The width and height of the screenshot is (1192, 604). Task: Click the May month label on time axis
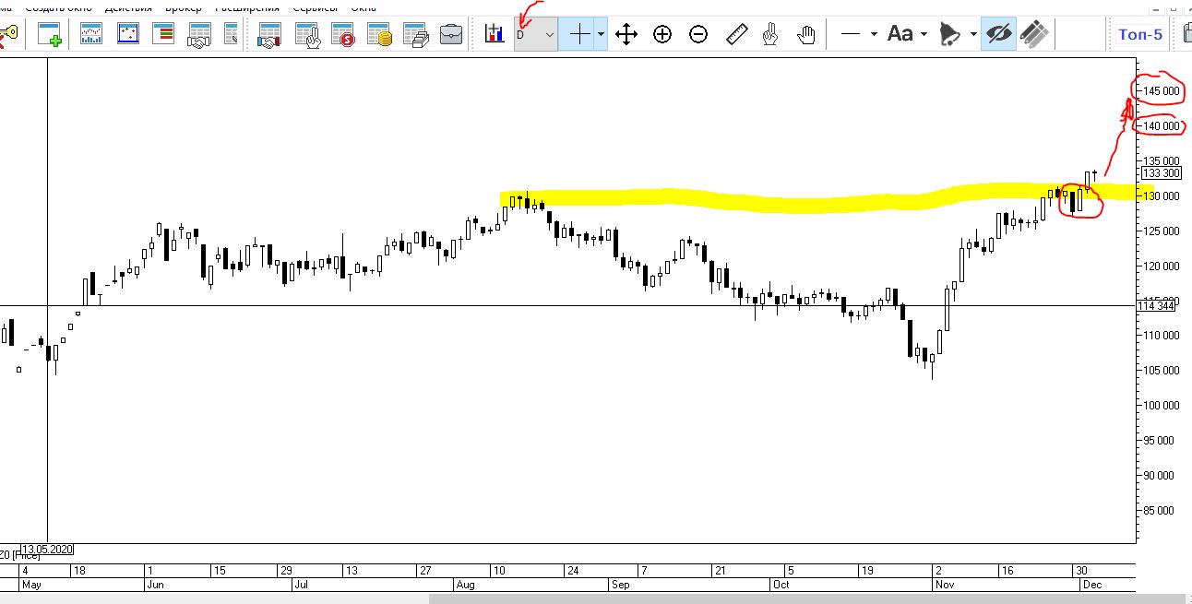31,585
